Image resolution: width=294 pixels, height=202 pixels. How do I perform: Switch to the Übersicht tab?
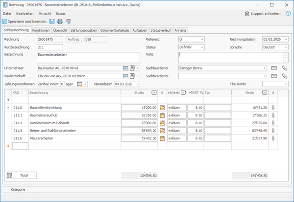[60, 30]
